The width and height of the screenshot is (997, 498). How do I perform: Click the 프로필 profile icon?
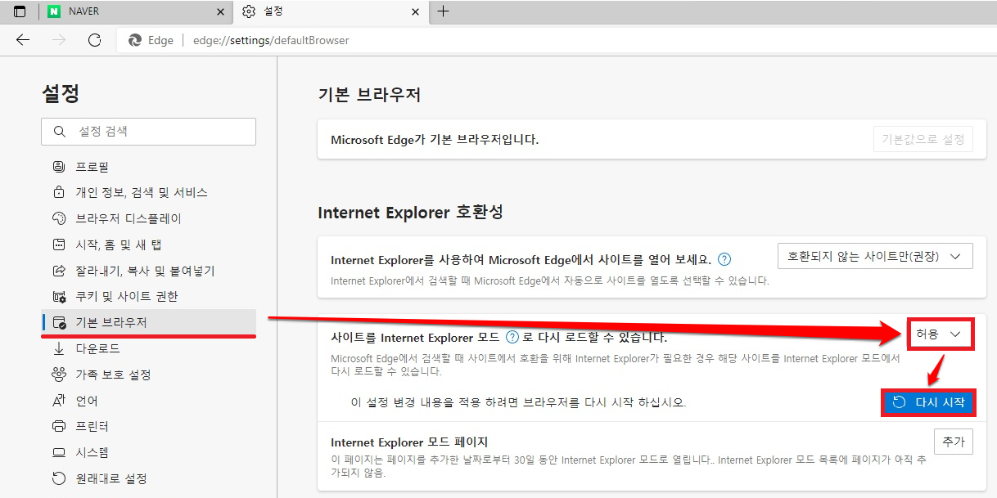click(59, 167)
